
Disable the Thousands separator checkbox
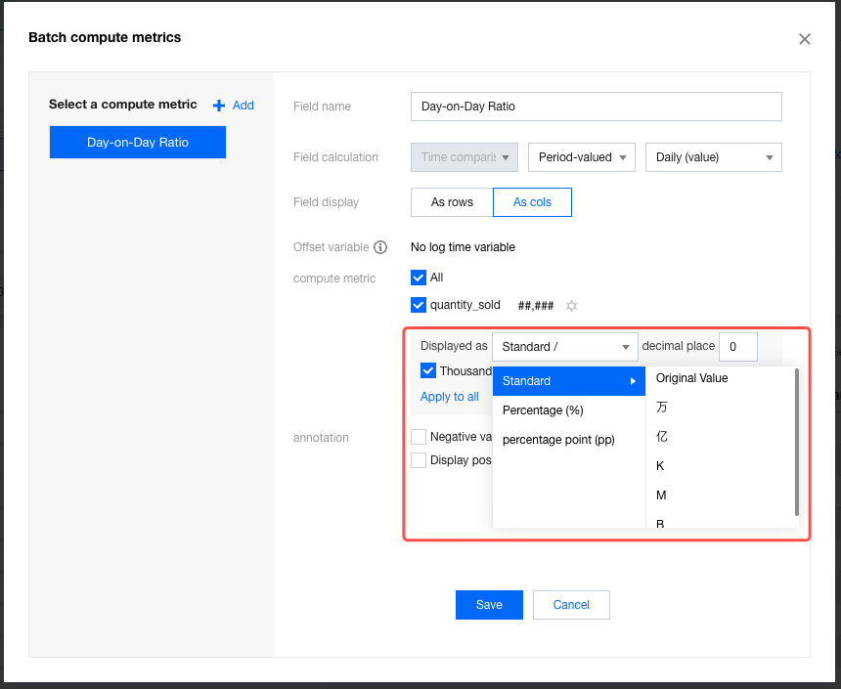click(x=427, y=370)
